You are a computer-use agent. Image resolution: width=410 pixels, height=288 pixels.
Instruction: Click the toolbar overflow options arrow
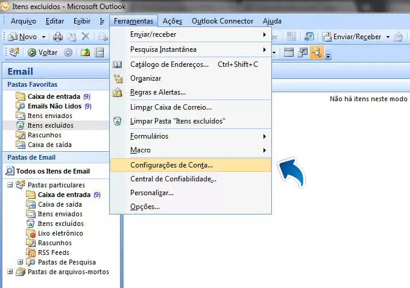tap(329, 55)
